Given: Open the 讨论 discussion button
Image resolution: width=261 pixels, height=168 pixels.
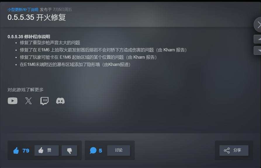Looking at the screenshot, I should (x=119, y=150).
